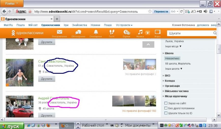Open the Сповіщення bell icon
The width and height of the screenshot is (221, 129).
click(96, 32)
